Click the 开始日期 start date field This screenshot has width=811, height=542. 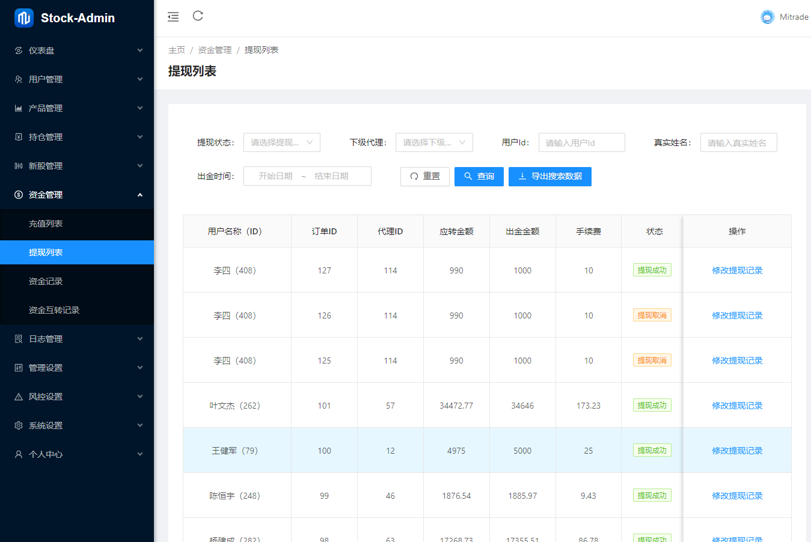[275, 176]
